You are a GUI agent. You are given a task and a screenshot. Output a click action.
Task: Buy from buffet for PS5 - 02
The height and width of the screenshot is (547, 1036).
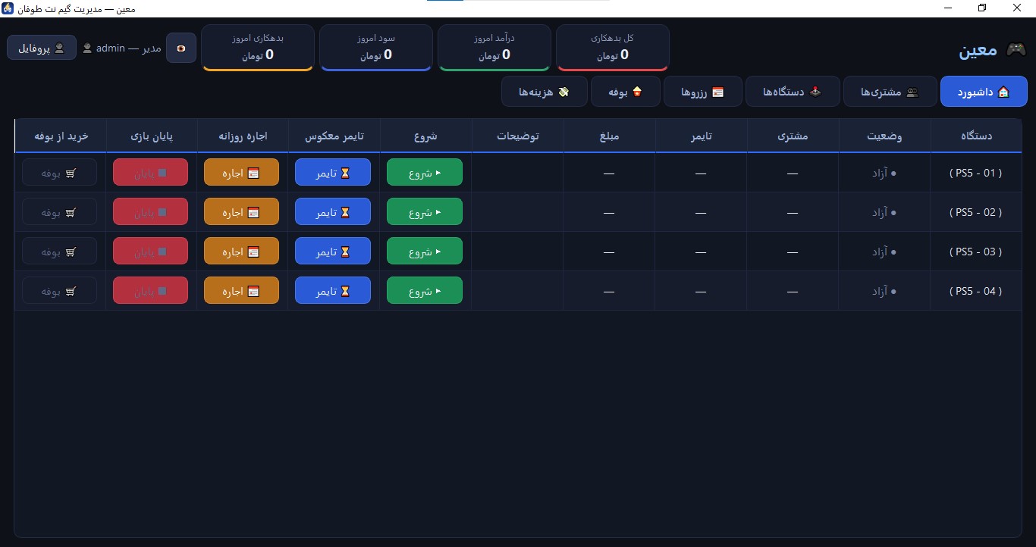[x=60, y=211]
